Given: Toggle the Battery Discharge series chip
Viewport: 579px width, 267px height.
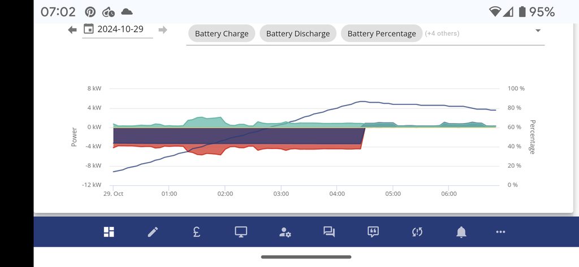Looking at the screenshot, I should [298, 33].
